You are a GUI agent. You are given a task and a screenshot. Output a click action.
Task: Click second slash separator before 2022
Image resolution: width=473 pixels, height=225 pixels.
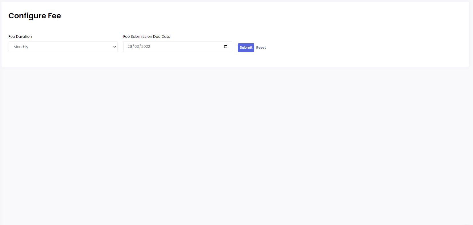[x=140, y=46]
